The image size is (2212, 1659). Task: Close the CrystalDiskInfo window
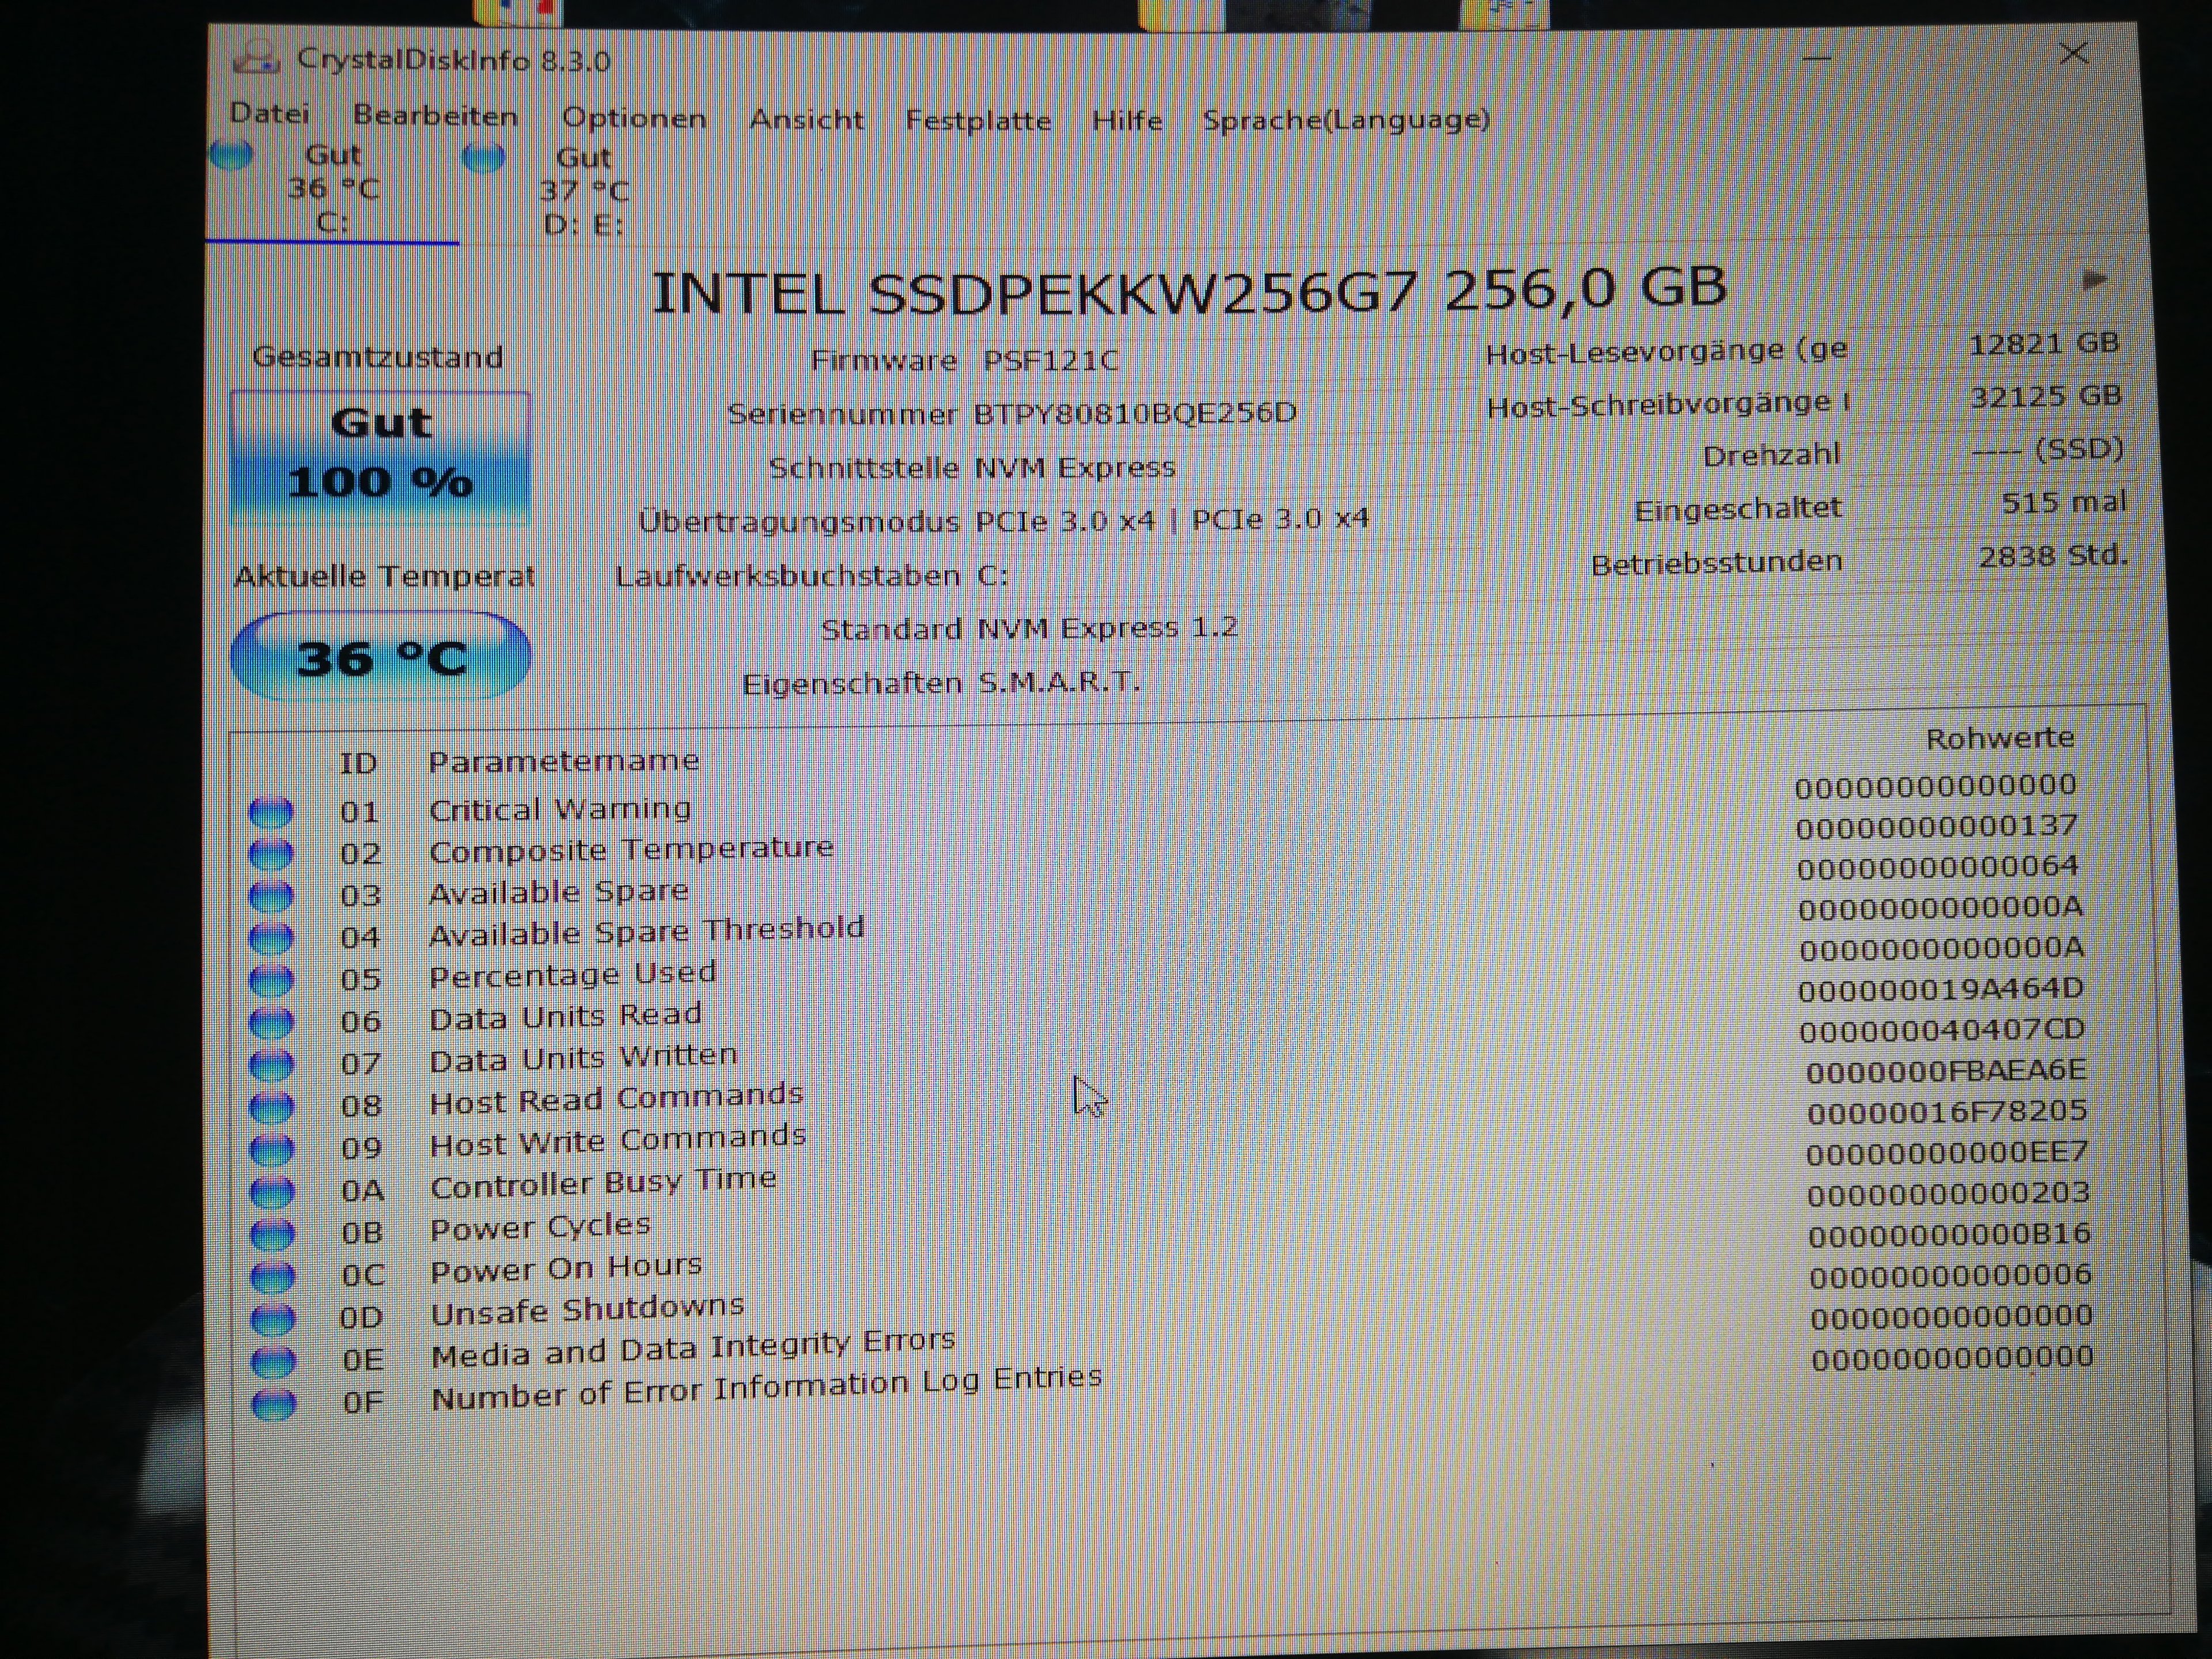pyautogui.click(x=2074, y=53)
